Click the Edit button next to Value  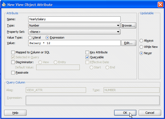tap(129, 43)
